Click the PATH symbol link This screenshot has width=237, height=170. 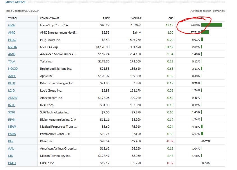tap(12, 163)
